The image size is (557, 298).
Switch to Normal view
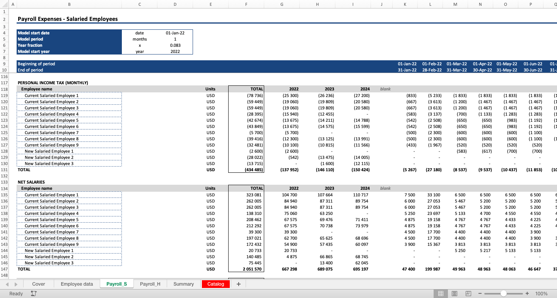[441, 294]
